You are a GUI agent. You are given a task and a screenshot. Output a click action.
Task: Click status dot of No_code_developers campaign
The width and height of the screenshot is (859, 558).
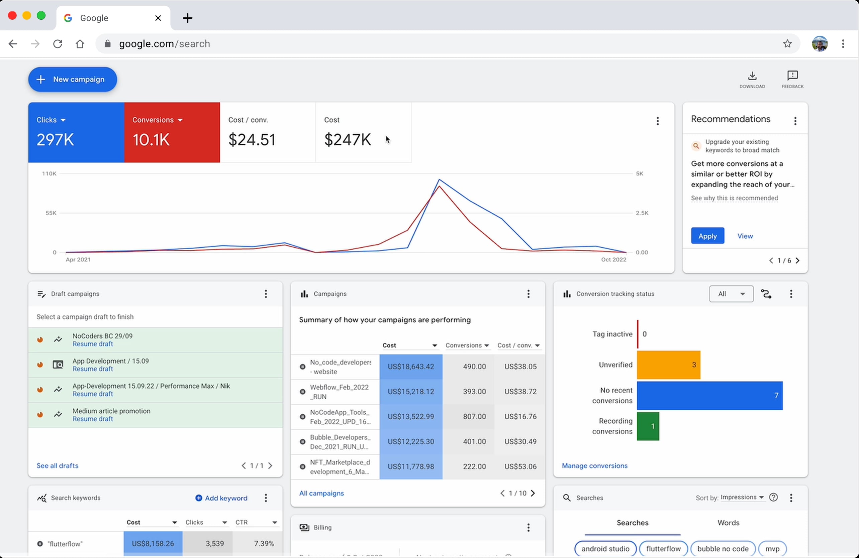(x=302, y=367)
